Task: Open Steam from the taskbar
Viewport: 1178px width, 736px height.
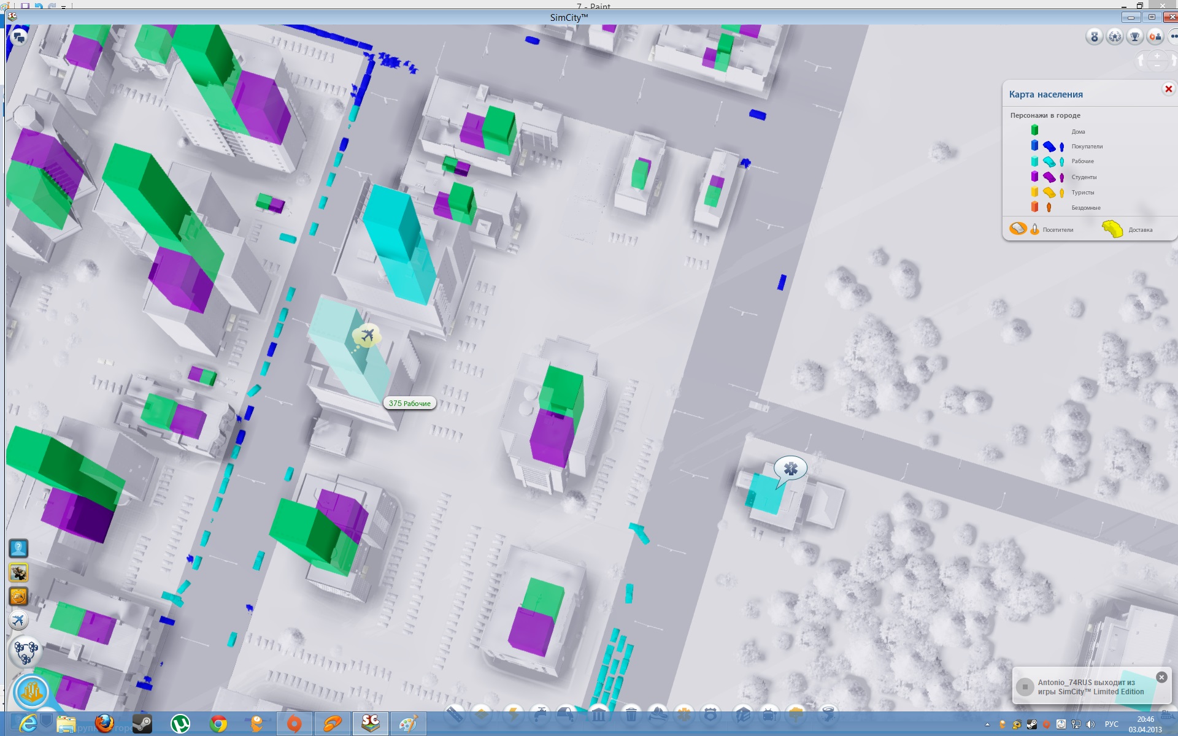Action: (x=142, y=724)
